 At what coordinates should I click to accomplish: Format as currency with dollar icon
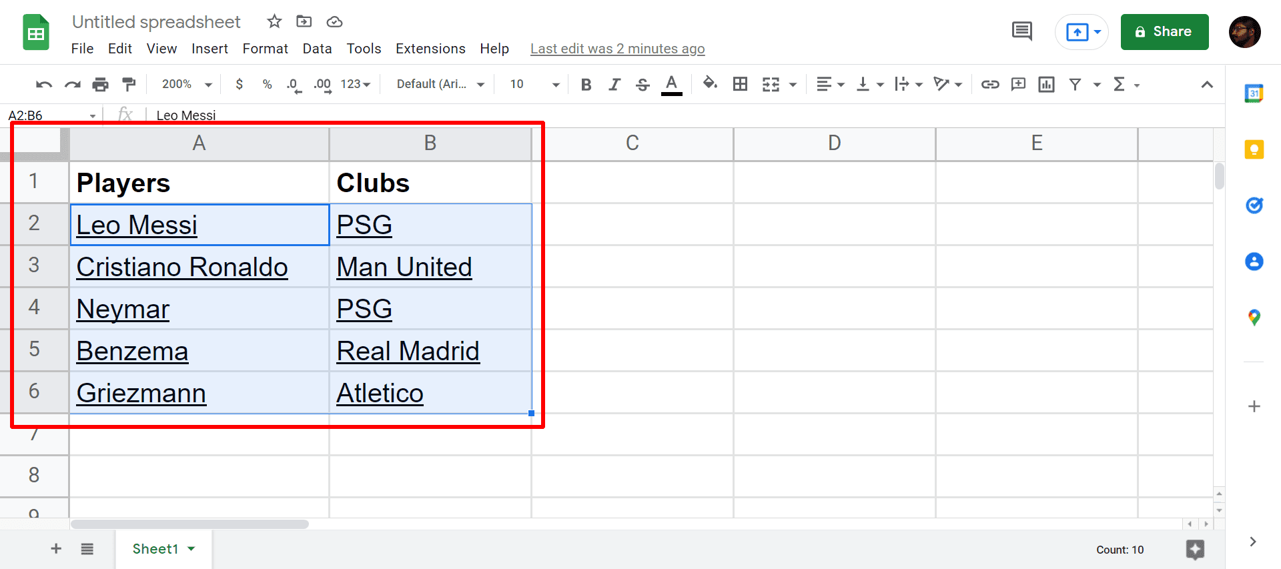[240, 84]
